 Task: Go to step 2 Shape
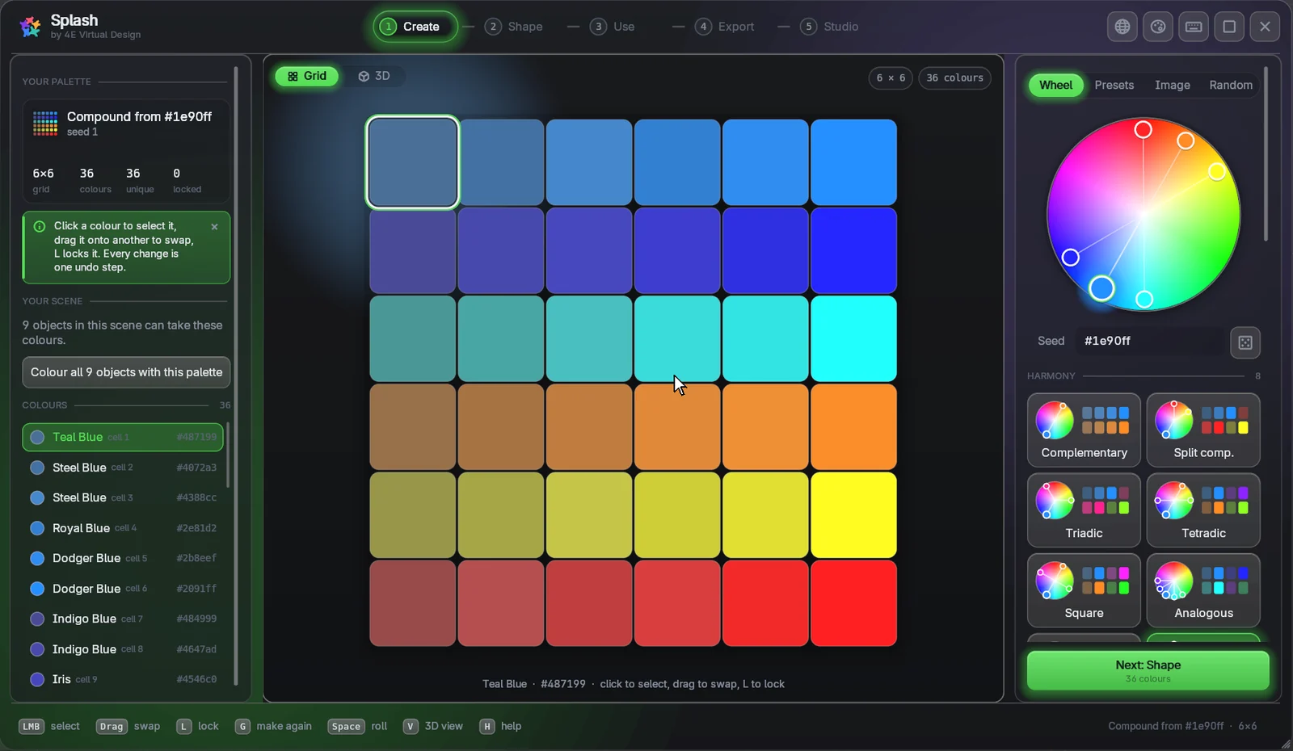click(x=514, y=27)
